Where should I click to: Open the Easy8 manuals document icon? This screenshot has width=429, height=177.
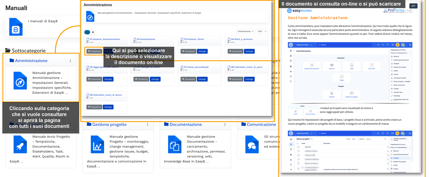click(x=16, y=27)
